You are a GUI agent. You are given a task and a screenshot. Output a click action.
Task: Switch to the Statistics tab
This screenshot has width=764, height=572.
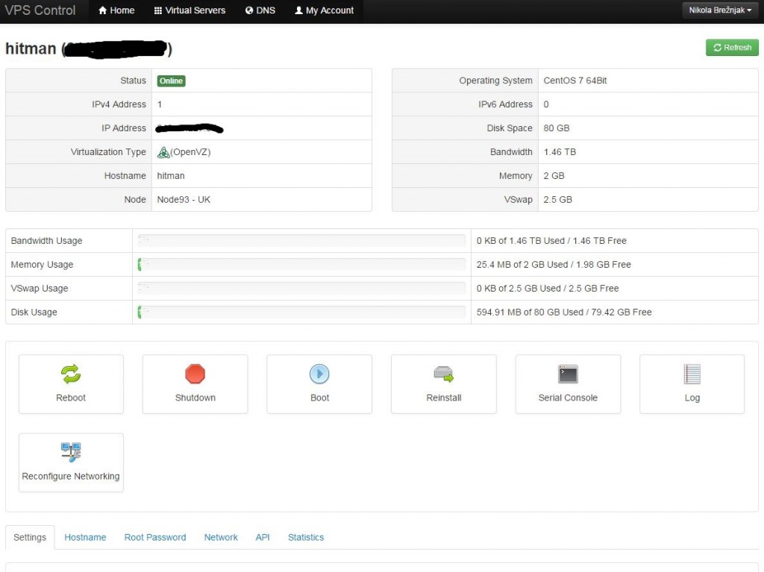click(305, 538)
